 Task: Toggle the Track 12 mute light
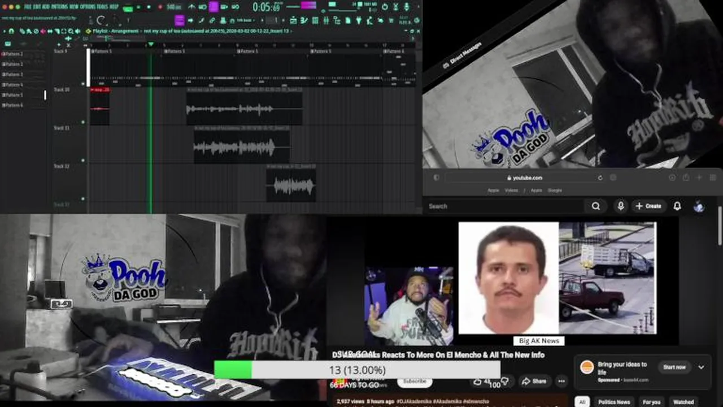point(83,198)
